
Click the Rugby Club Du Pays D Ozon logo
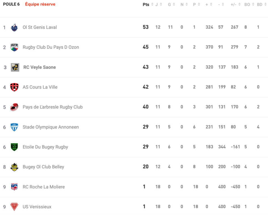(14, 47)
